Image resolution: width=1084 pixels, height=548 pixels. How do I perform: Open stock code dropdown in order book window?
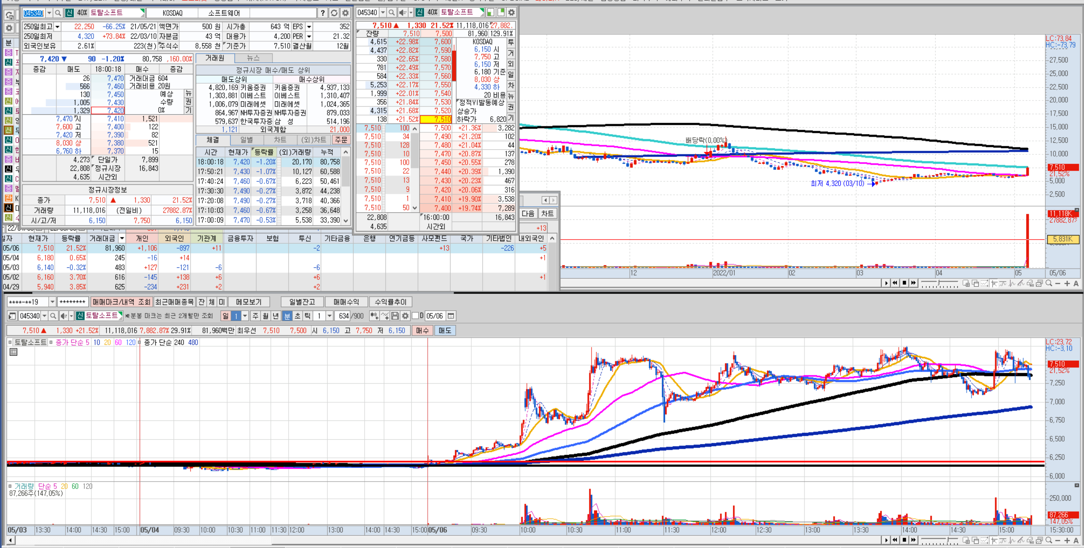(x=382, y=13)
